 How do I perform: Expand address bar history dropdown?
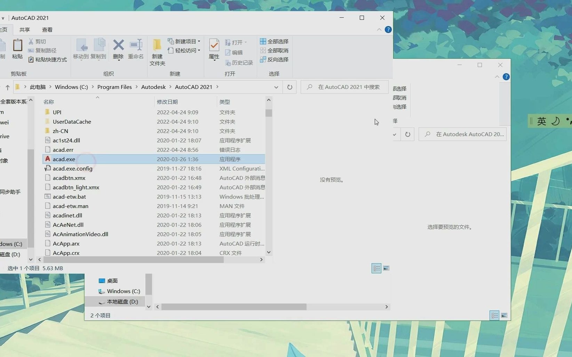276,87
